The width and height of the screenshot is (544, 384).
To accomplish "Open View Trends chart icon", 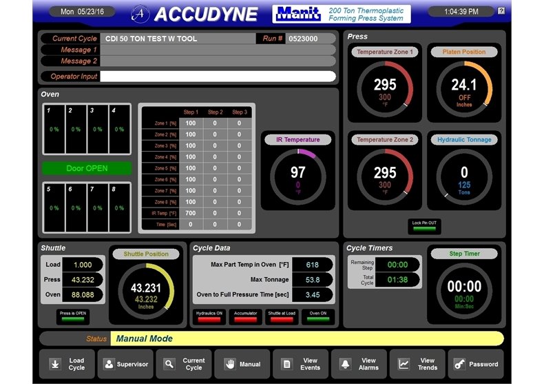I will [404, 364].
